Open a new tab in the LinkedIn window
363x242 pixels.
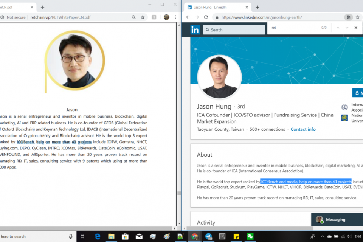tap(257, 8)
